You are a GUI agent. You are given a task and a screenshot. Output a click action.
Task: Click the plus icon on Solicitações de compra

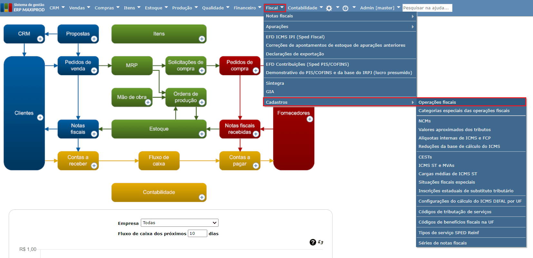tap(202, 71)
